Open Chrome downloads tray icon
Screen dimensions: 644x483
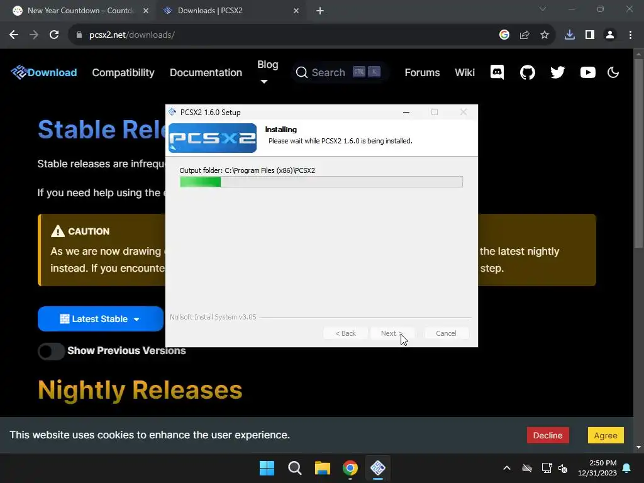pyautogui.click(x=569, y=35)
